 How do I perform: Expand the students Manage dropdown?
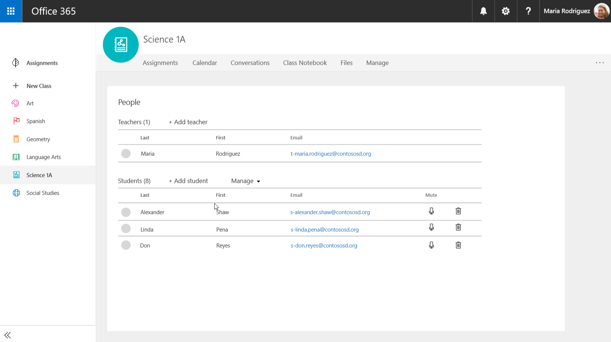tap(246, 181)
